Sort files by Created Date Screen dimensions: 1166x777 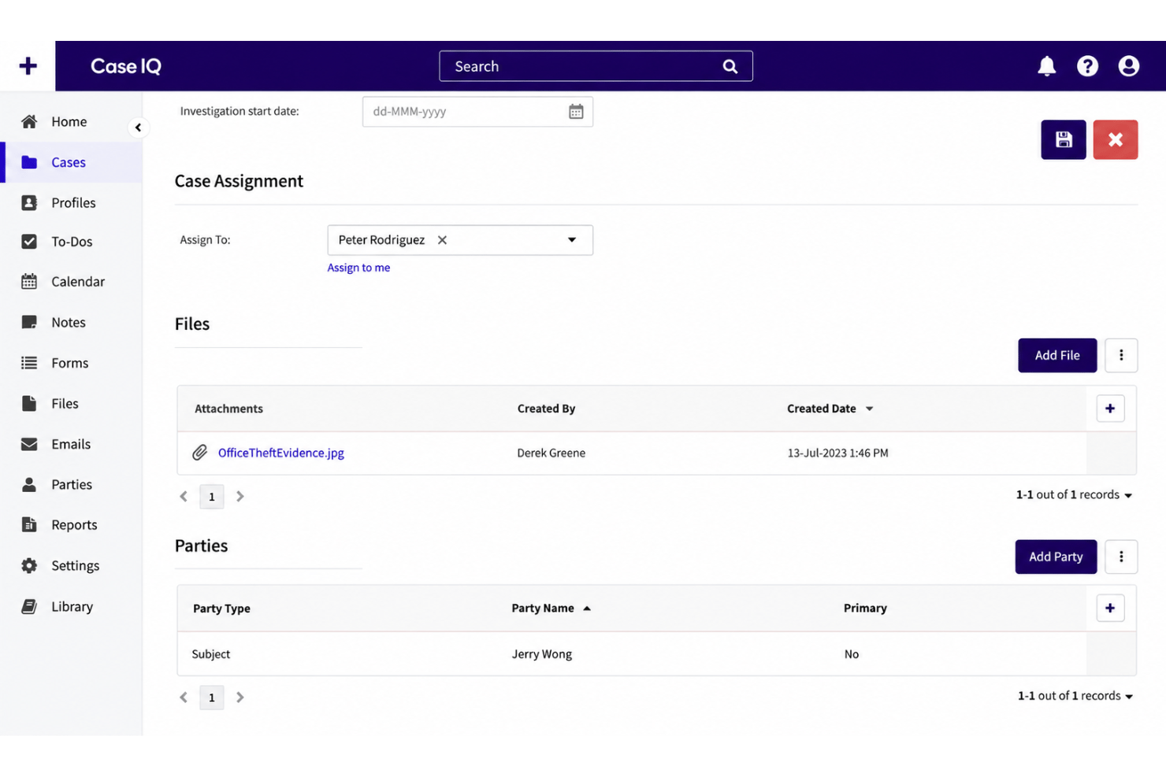point(830,409)
